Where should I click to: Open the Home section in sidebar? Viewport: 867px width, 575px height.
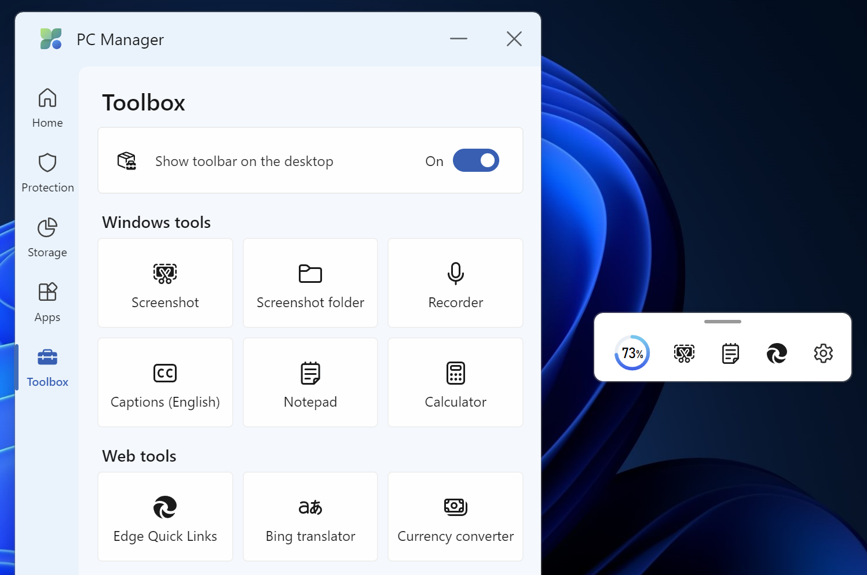[47, 108]
